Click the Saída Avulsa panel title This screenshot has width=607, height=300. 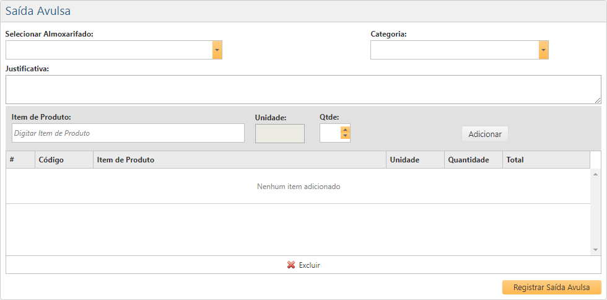[x=38, y=11]
